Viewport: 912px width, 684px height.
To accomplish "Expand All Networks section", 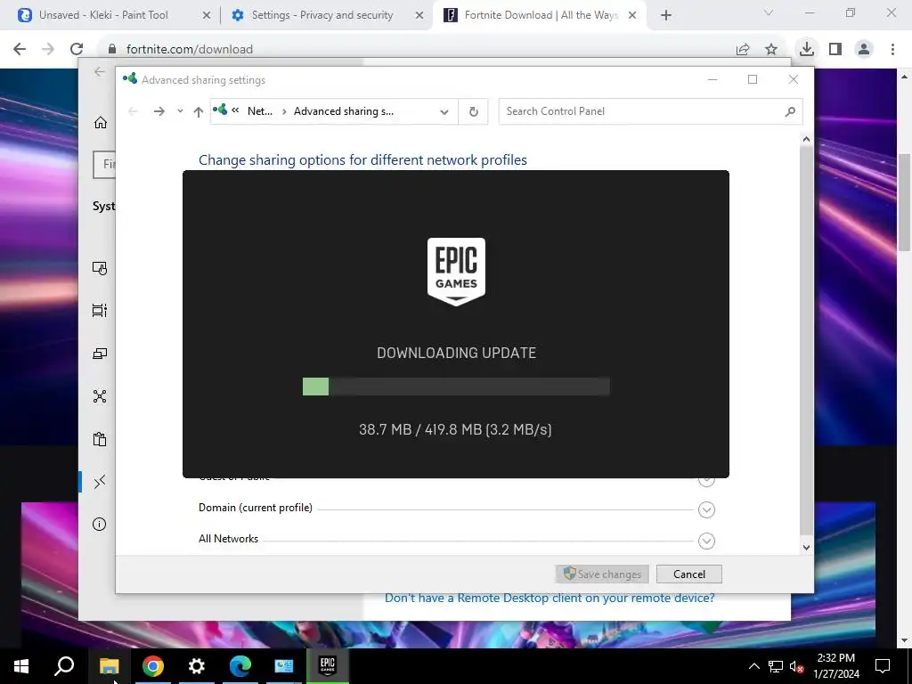I will pos(706,541).
